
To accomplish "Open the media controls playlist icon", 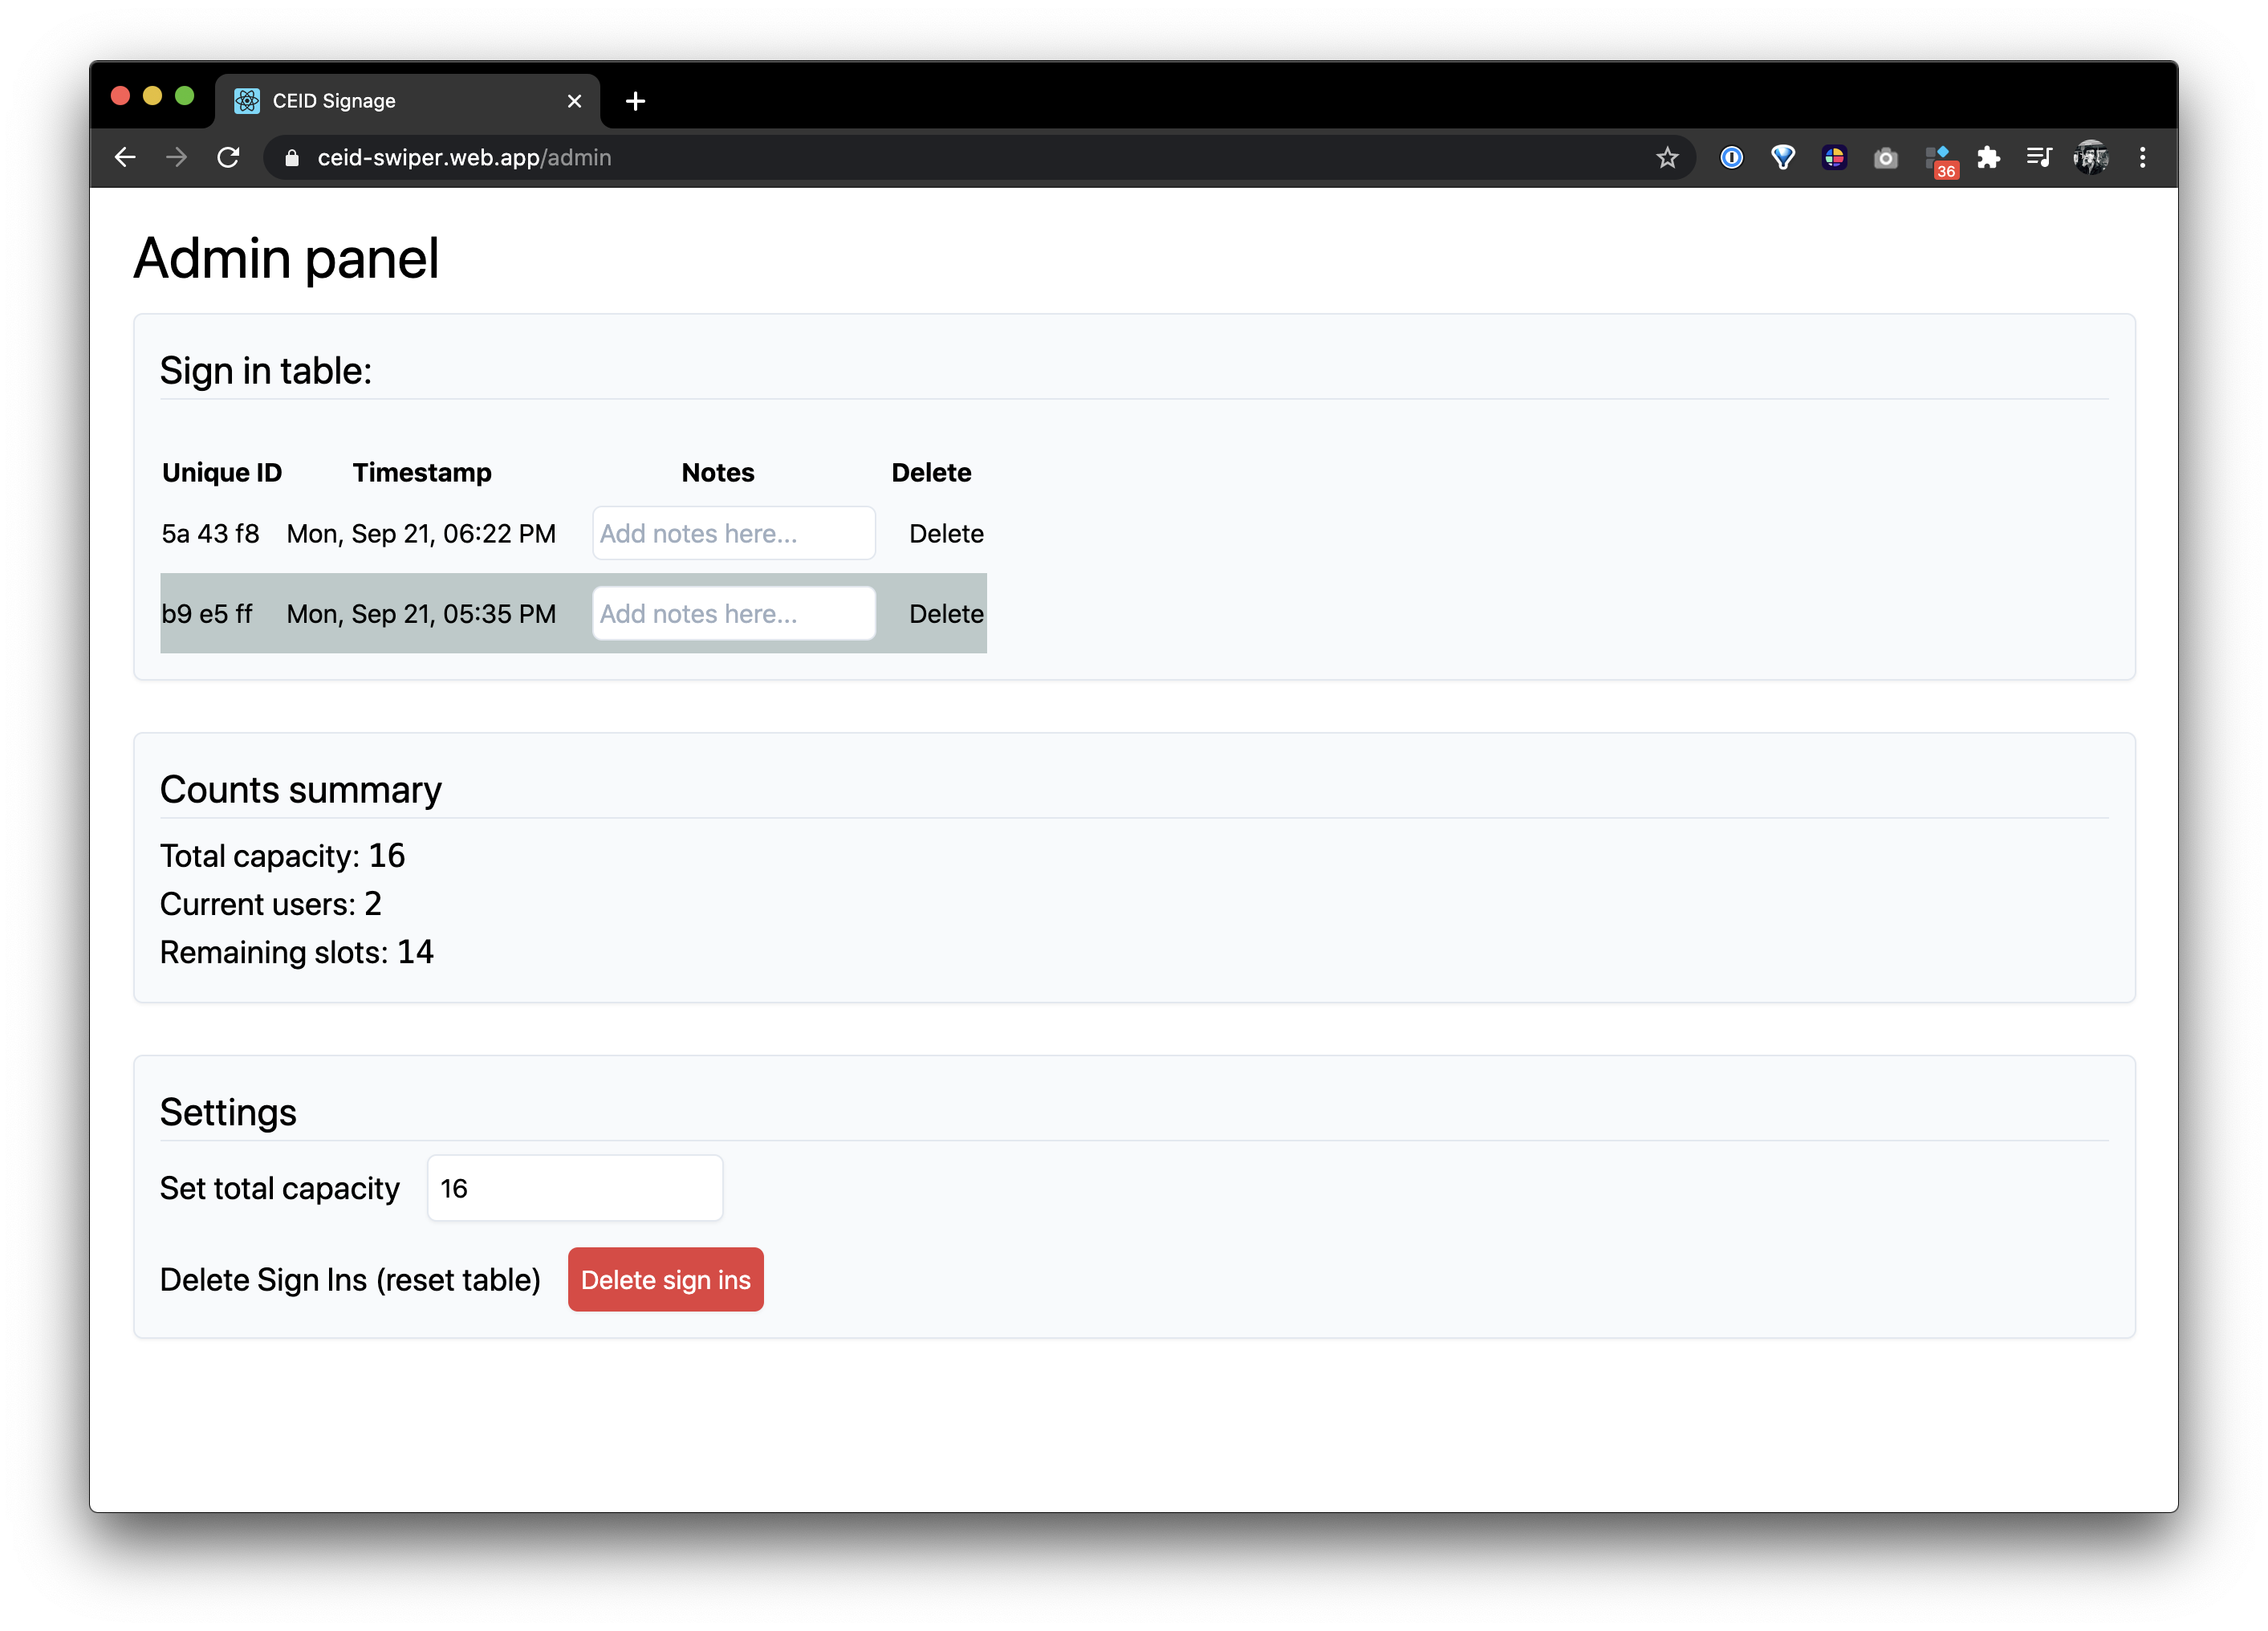I will [x=2039, y=158].
